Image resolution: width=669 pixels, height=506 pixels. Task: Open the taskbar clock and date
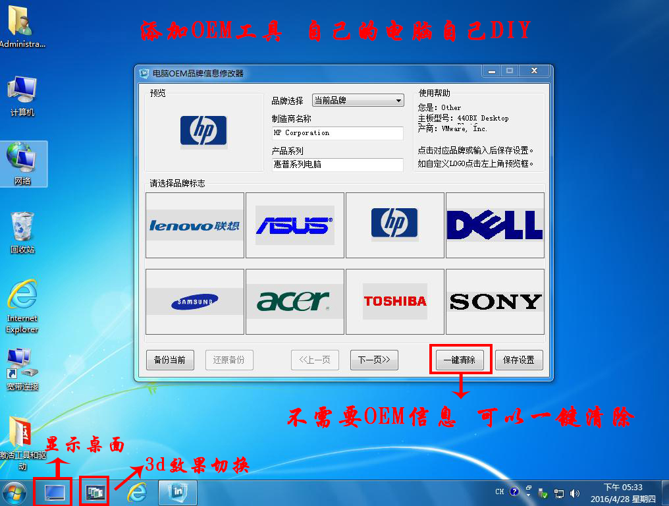click(623, 493)
